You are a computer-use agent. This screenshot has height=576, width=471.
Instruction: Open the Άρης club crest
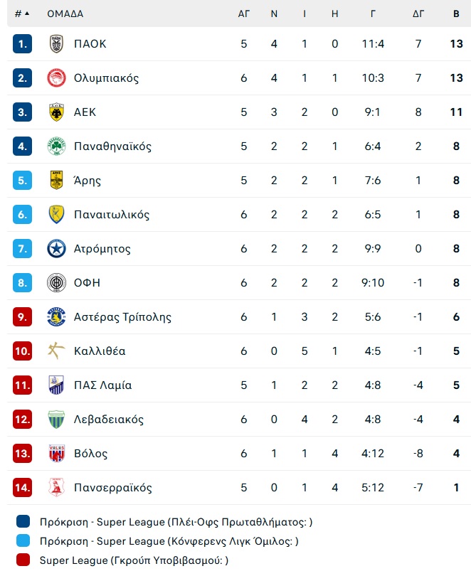(x=56, y=181)
